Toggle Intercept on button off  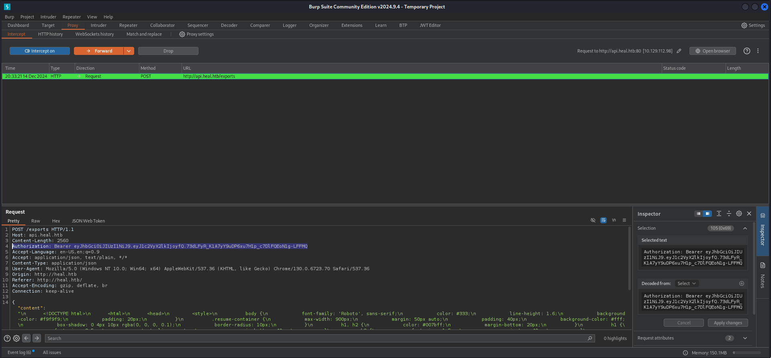40,51
